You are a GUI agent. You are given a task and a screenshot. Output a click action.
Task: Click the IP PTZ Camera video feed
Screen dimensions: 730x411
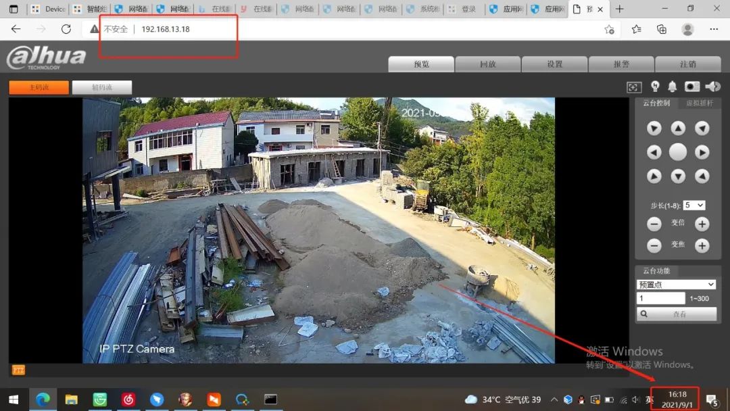pyautogui.click(x=318, y=230)
